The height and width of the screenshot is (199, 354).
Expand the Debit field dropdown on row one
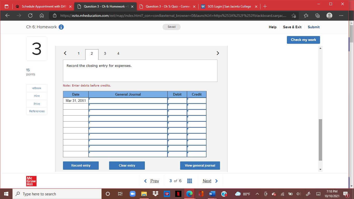click(x=177, y=100)
